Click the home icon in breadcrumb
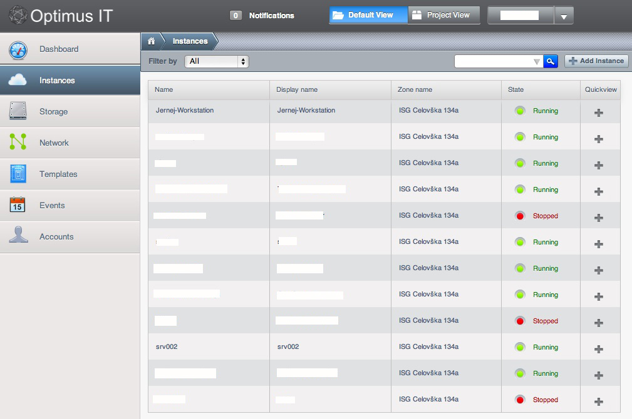Screen dimensions: 632x419 151,41
